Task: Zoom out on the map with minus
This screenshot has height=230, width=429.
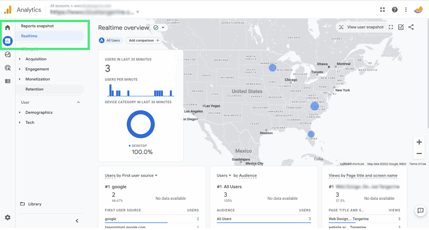Action: 419,153
